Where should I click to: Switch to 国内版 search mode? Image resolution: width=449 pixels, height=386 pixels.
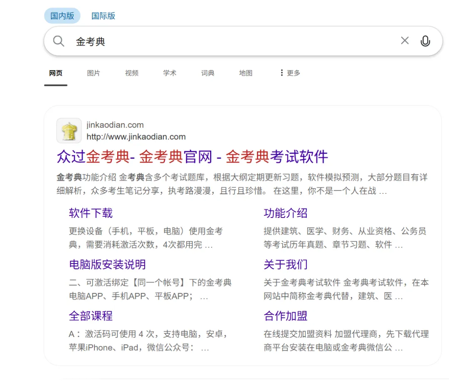click(x=62, y=16)
